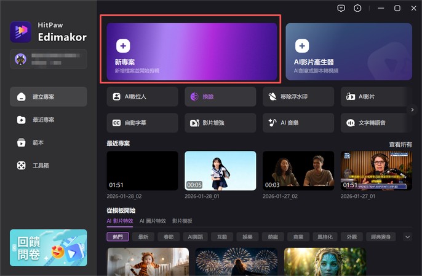422x276 pixels.
Task: Click the 移除浮水印 watermark removal icon
Action: tap(273, 96)
